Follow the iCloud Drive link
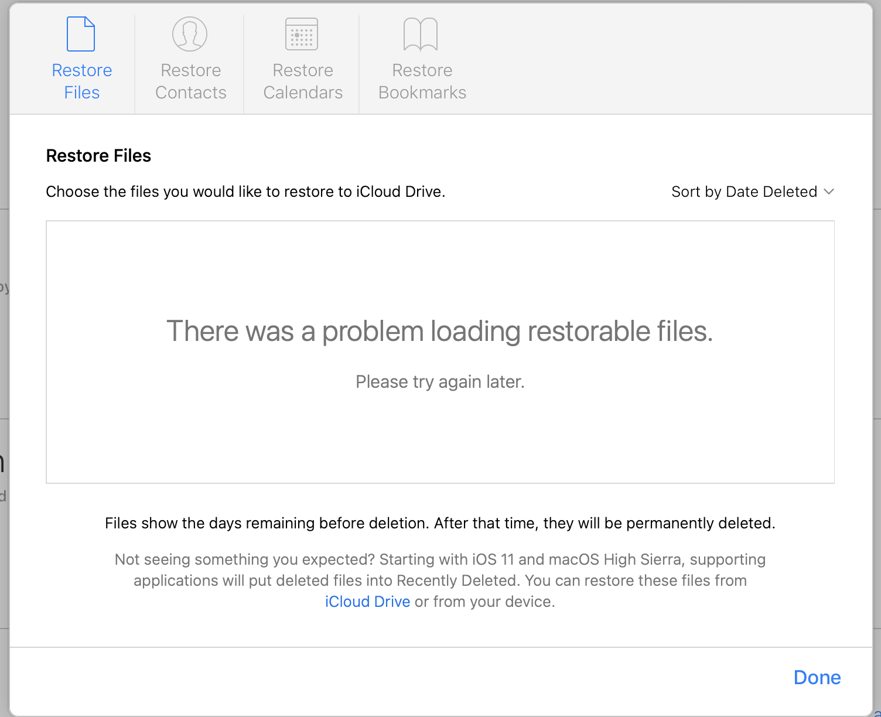This screenshot has width=881, height=717. 367,602
